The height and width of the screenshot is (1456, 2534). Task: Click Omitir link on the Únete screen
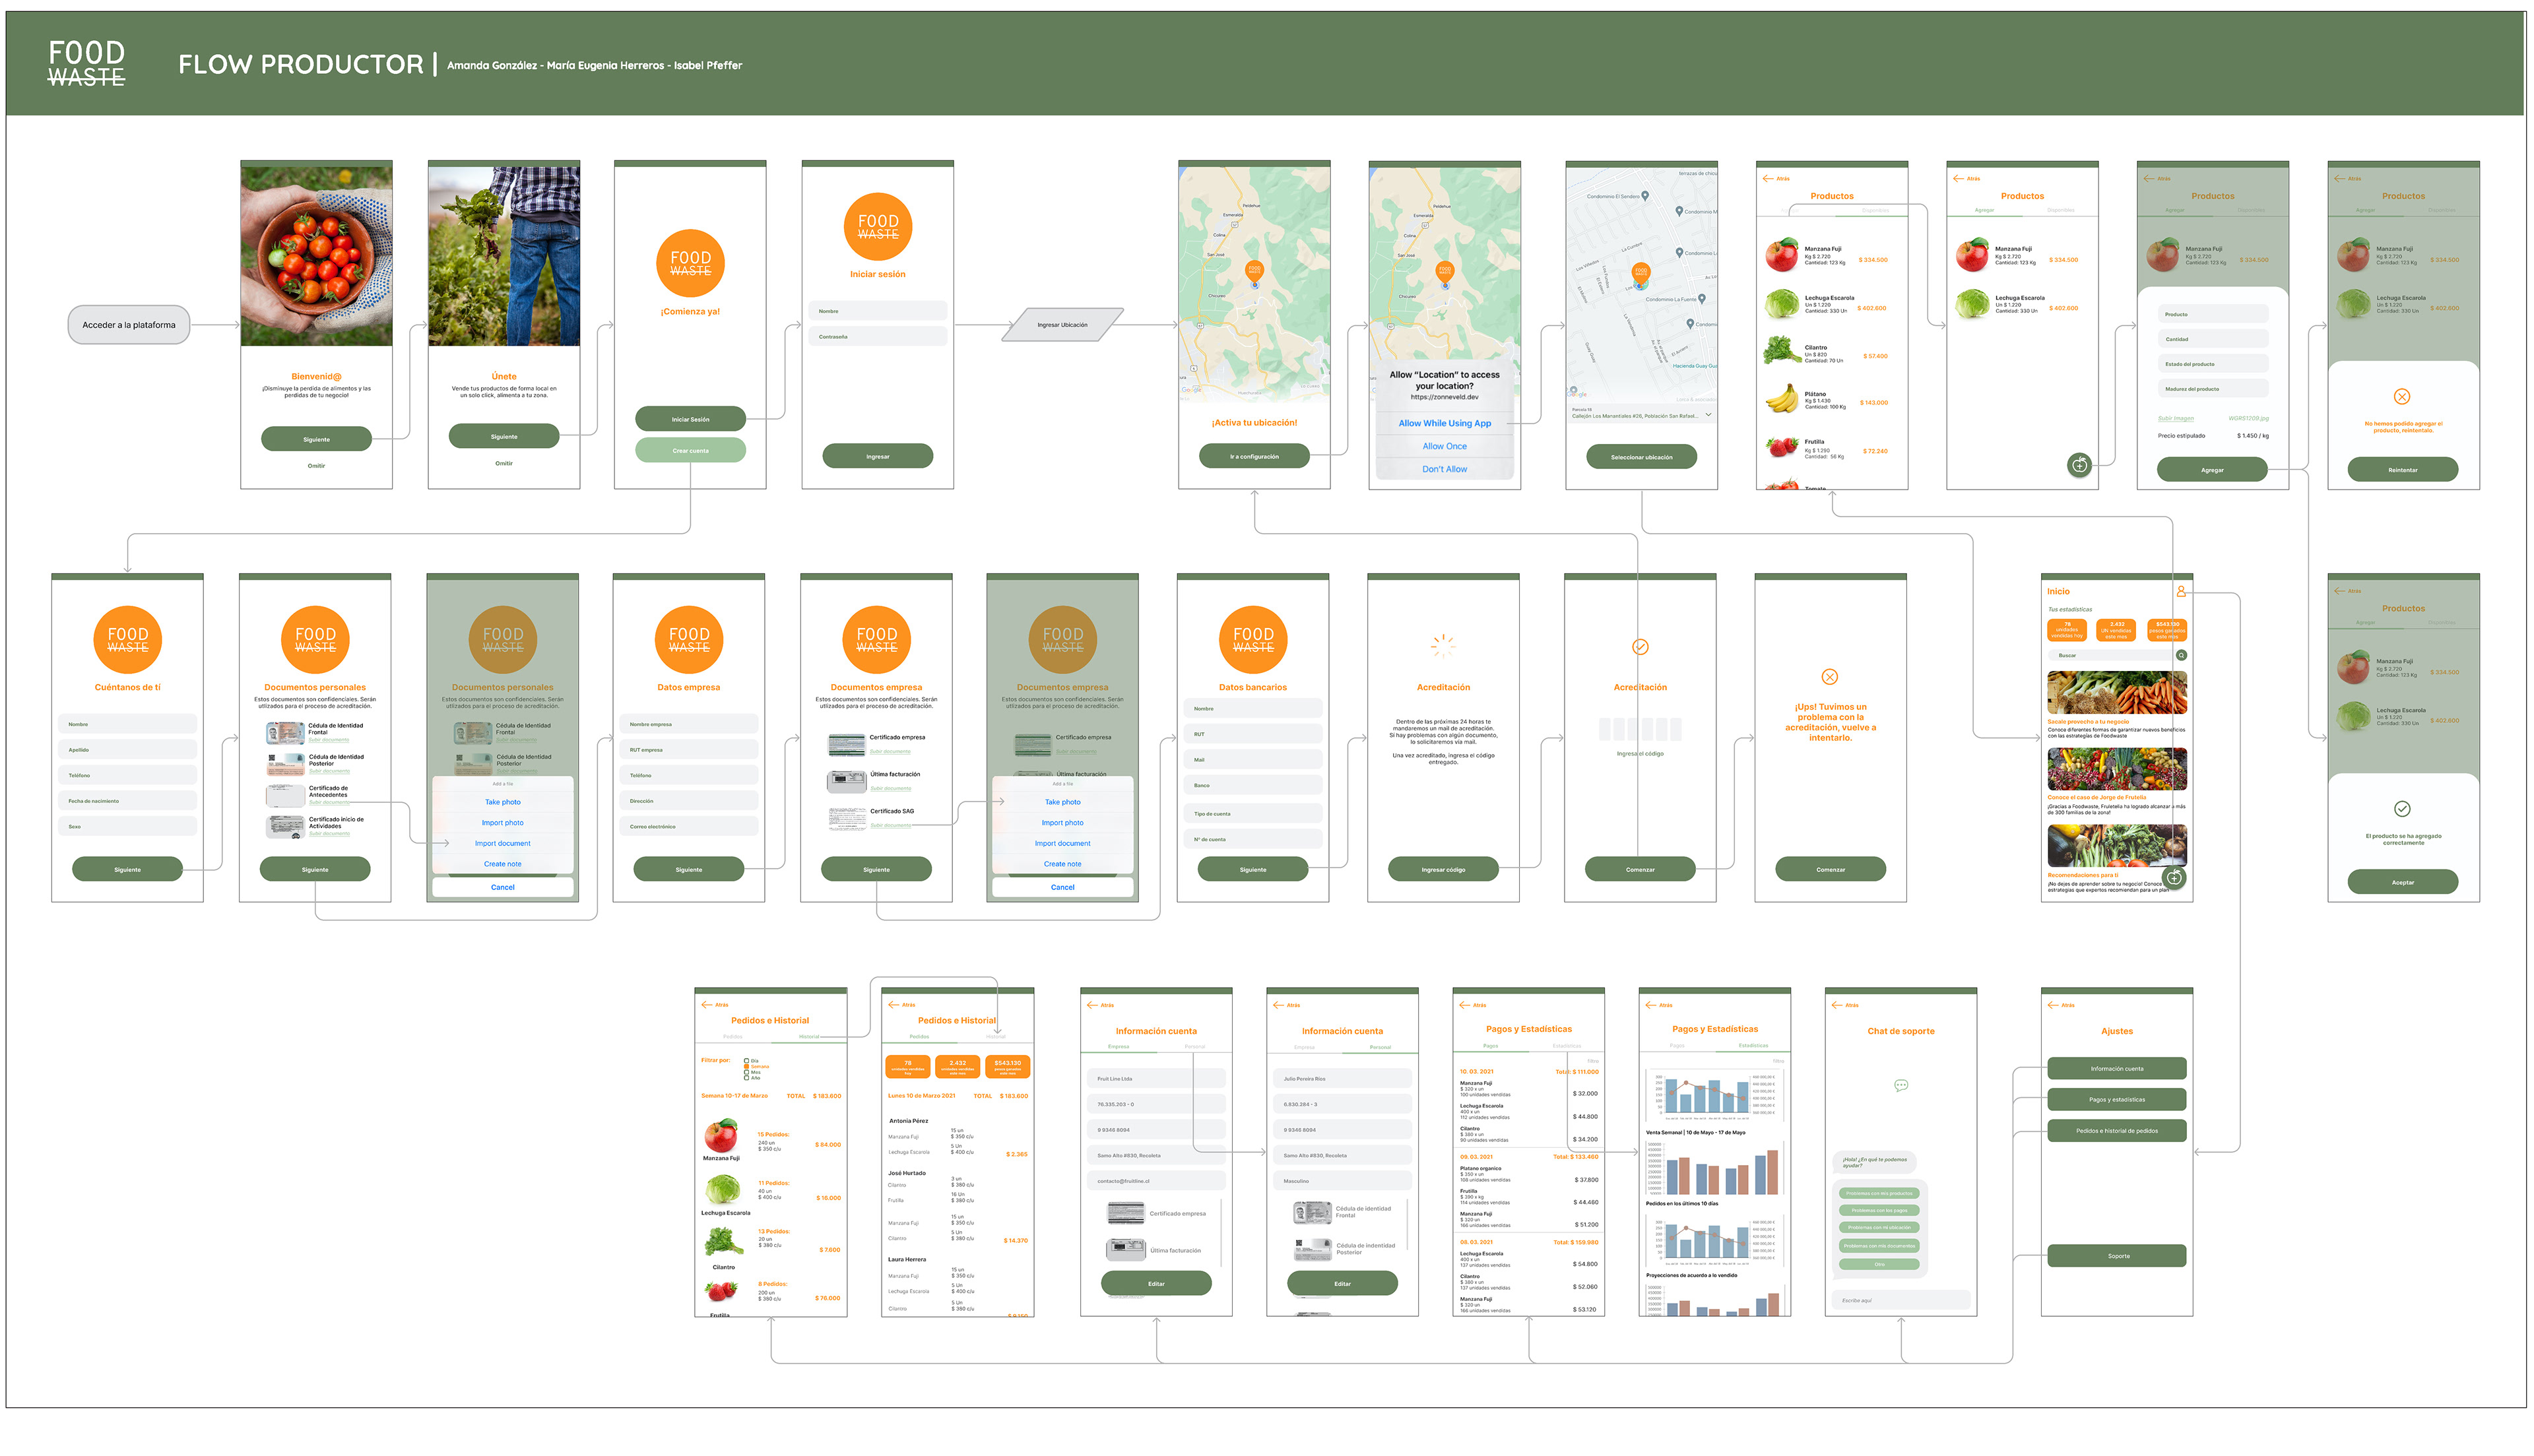tap(504, 463)
